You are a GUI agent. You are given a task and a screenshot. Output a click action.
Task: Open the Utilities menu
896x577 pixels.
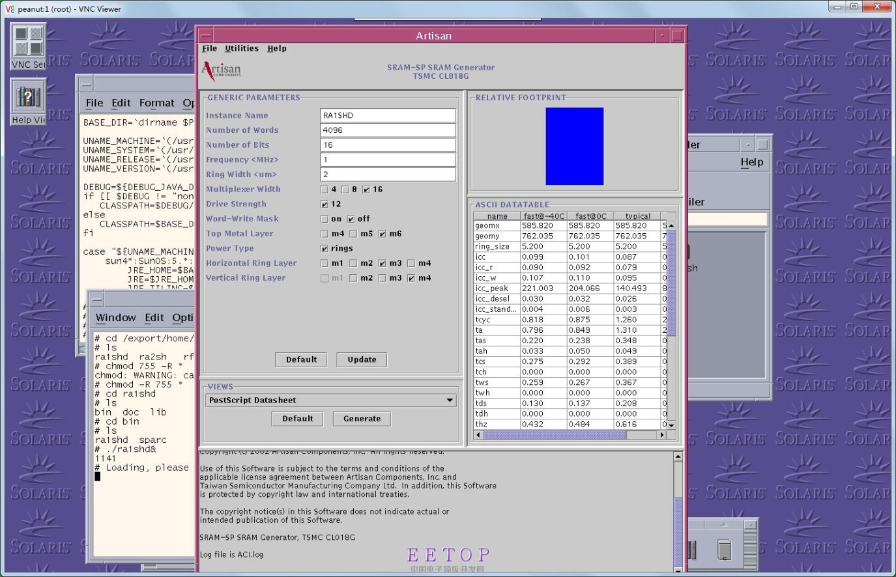click(x=240, y=48)
